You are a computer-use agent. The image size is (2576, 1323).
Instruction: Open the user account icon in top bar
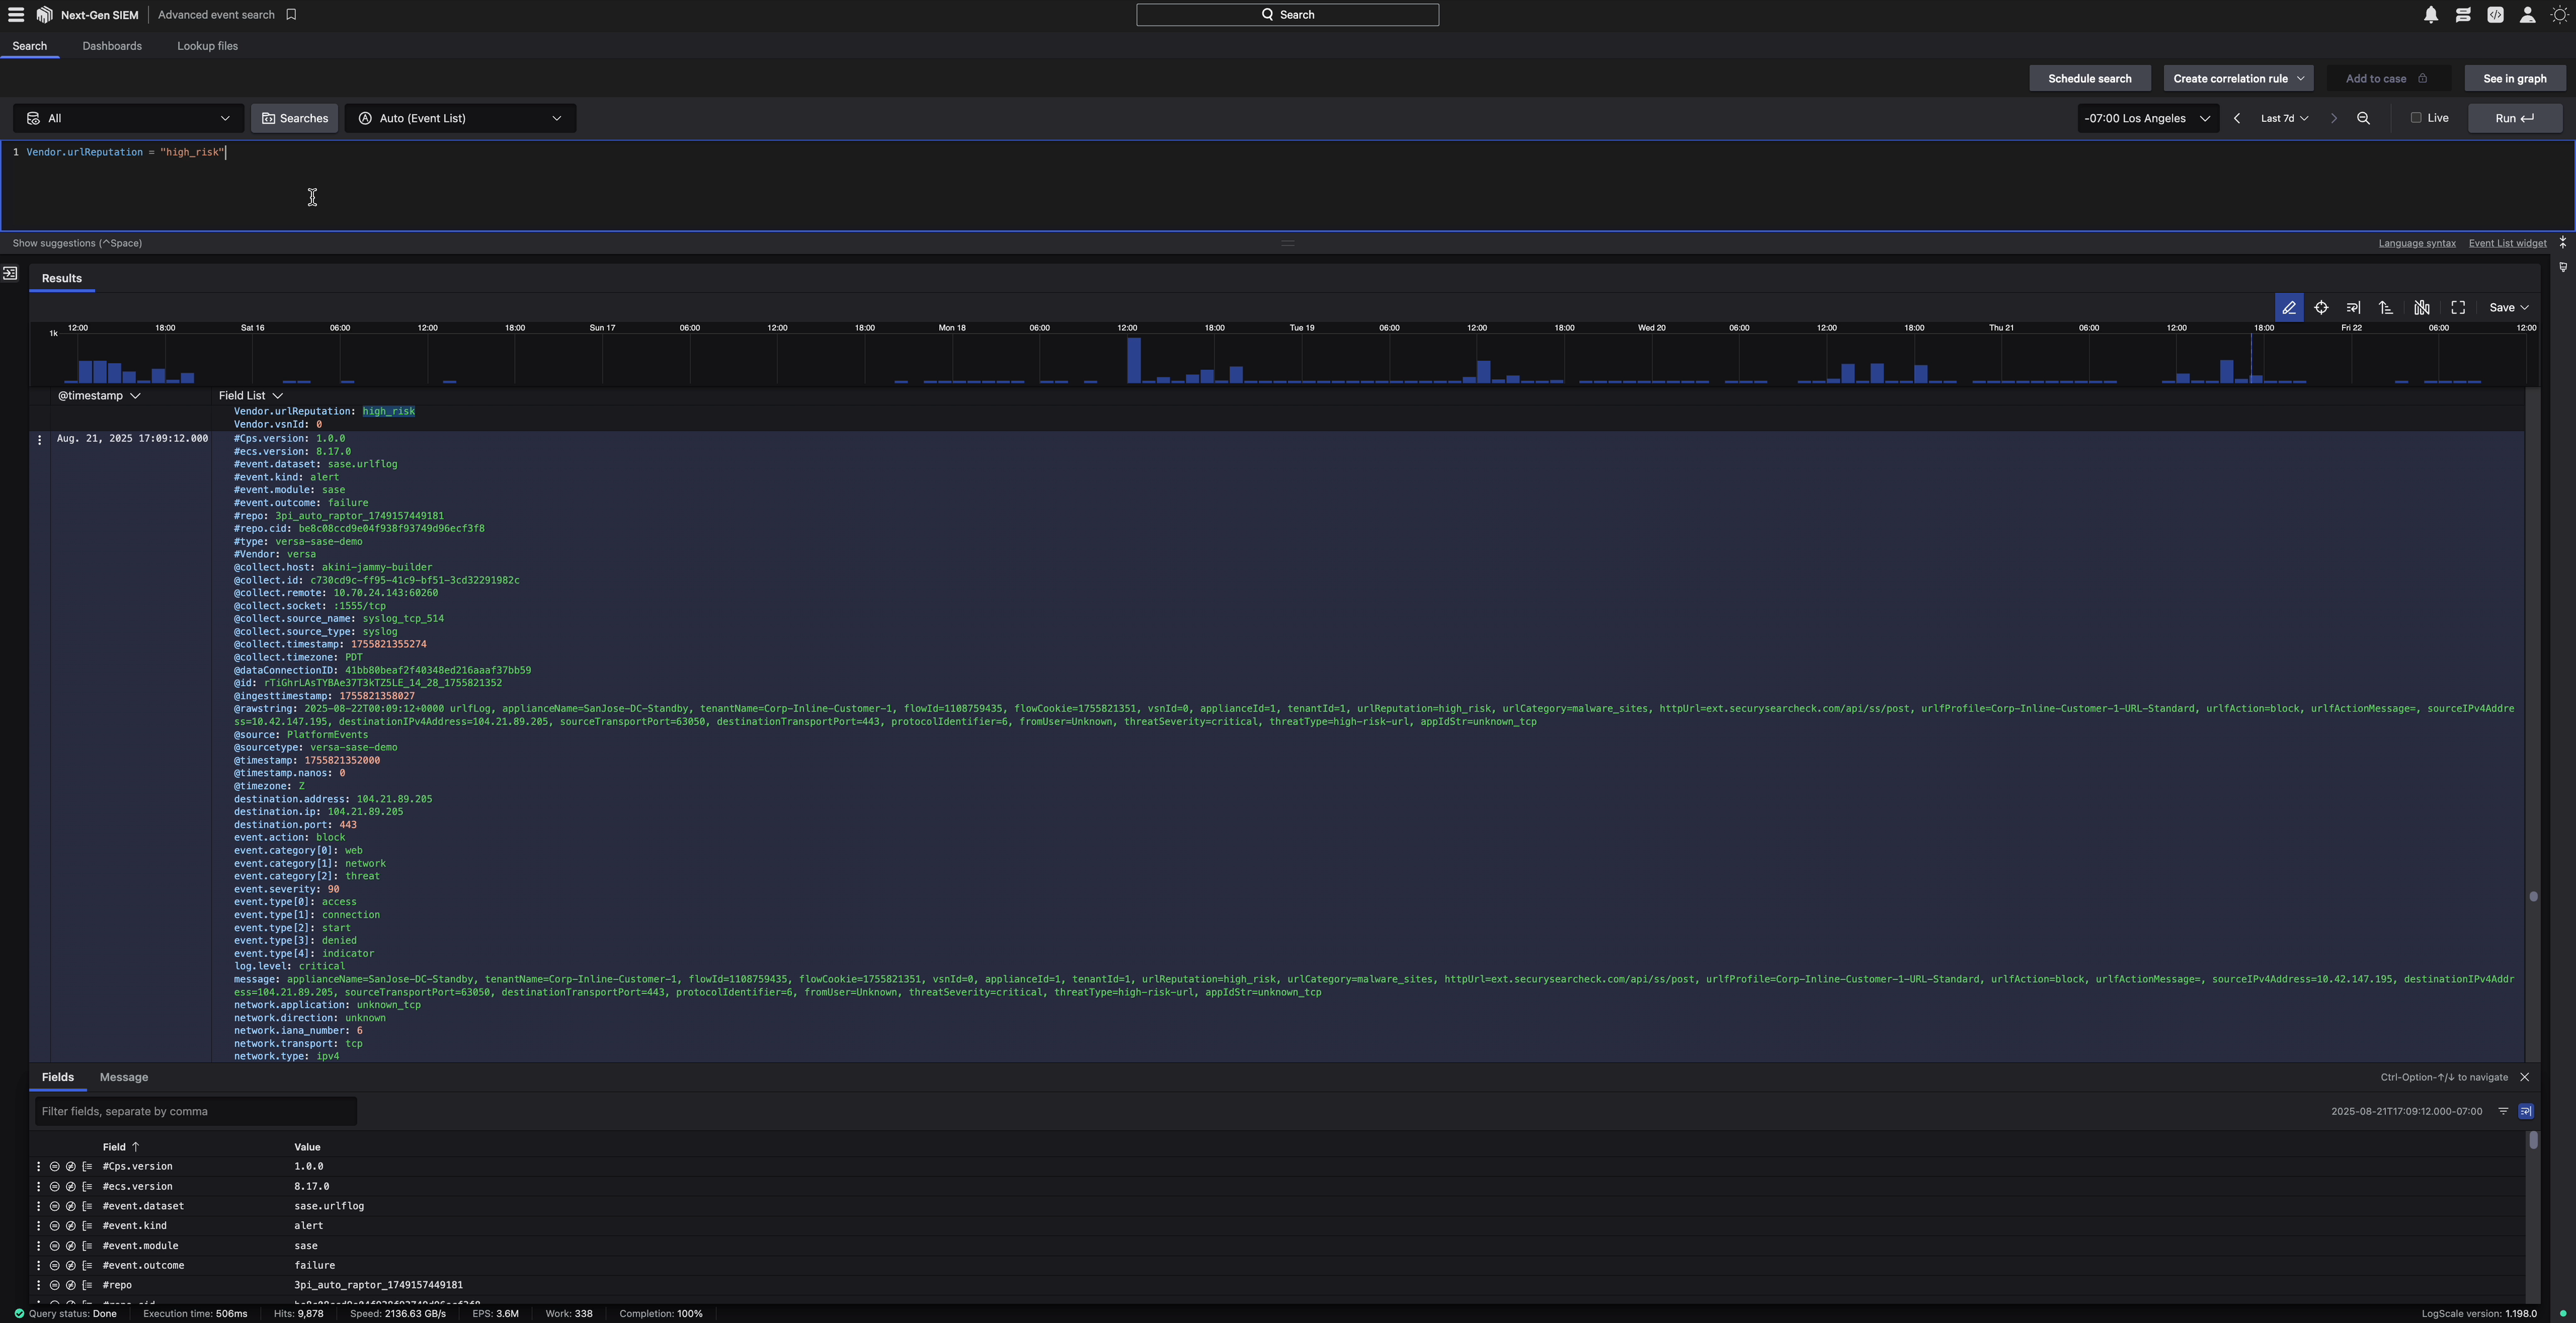pyautogui.click(x=2527, y=15)
